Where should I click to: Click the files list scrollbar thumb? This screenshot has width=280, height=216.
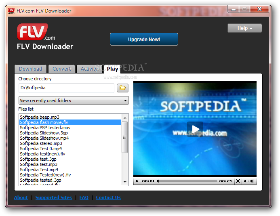(125, 137)
